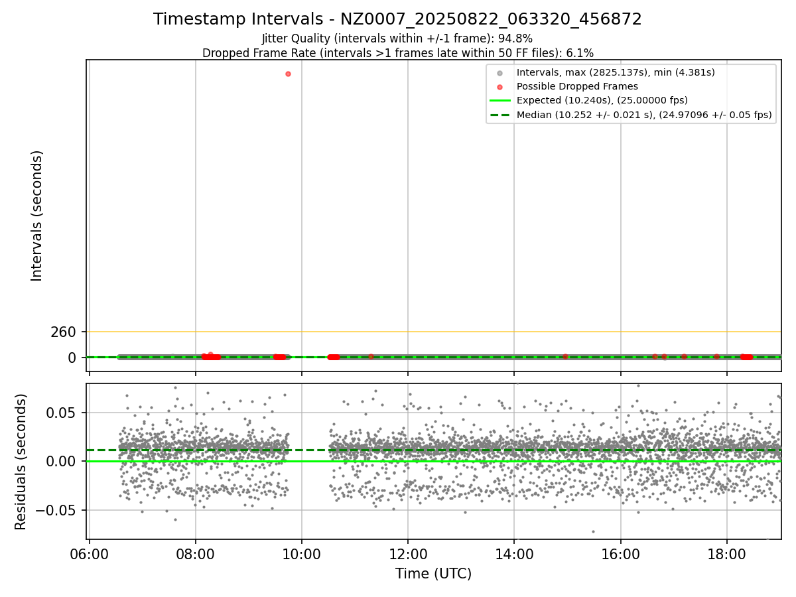Screen dimensions: 796x597
Task: Click the Intervals (seconds) axis label
Action: click(37, 216)
